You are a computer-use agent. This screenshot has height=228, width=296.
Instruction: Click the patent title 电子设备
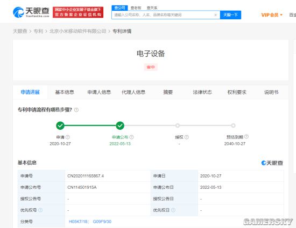tap(151, 54)
